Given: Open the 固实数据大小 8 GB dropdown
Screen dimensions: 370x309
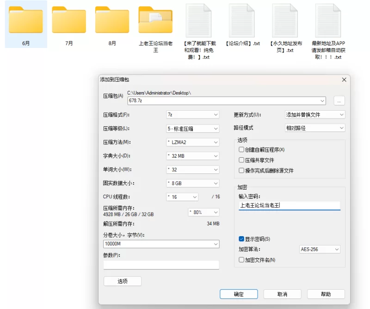Looking at the screenshot, I should click(193, 183).
